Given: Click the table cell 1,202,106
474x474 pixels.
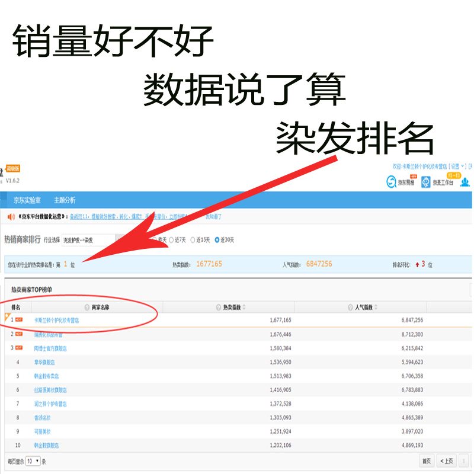Looking at the screenshot, I should [280, 446].
